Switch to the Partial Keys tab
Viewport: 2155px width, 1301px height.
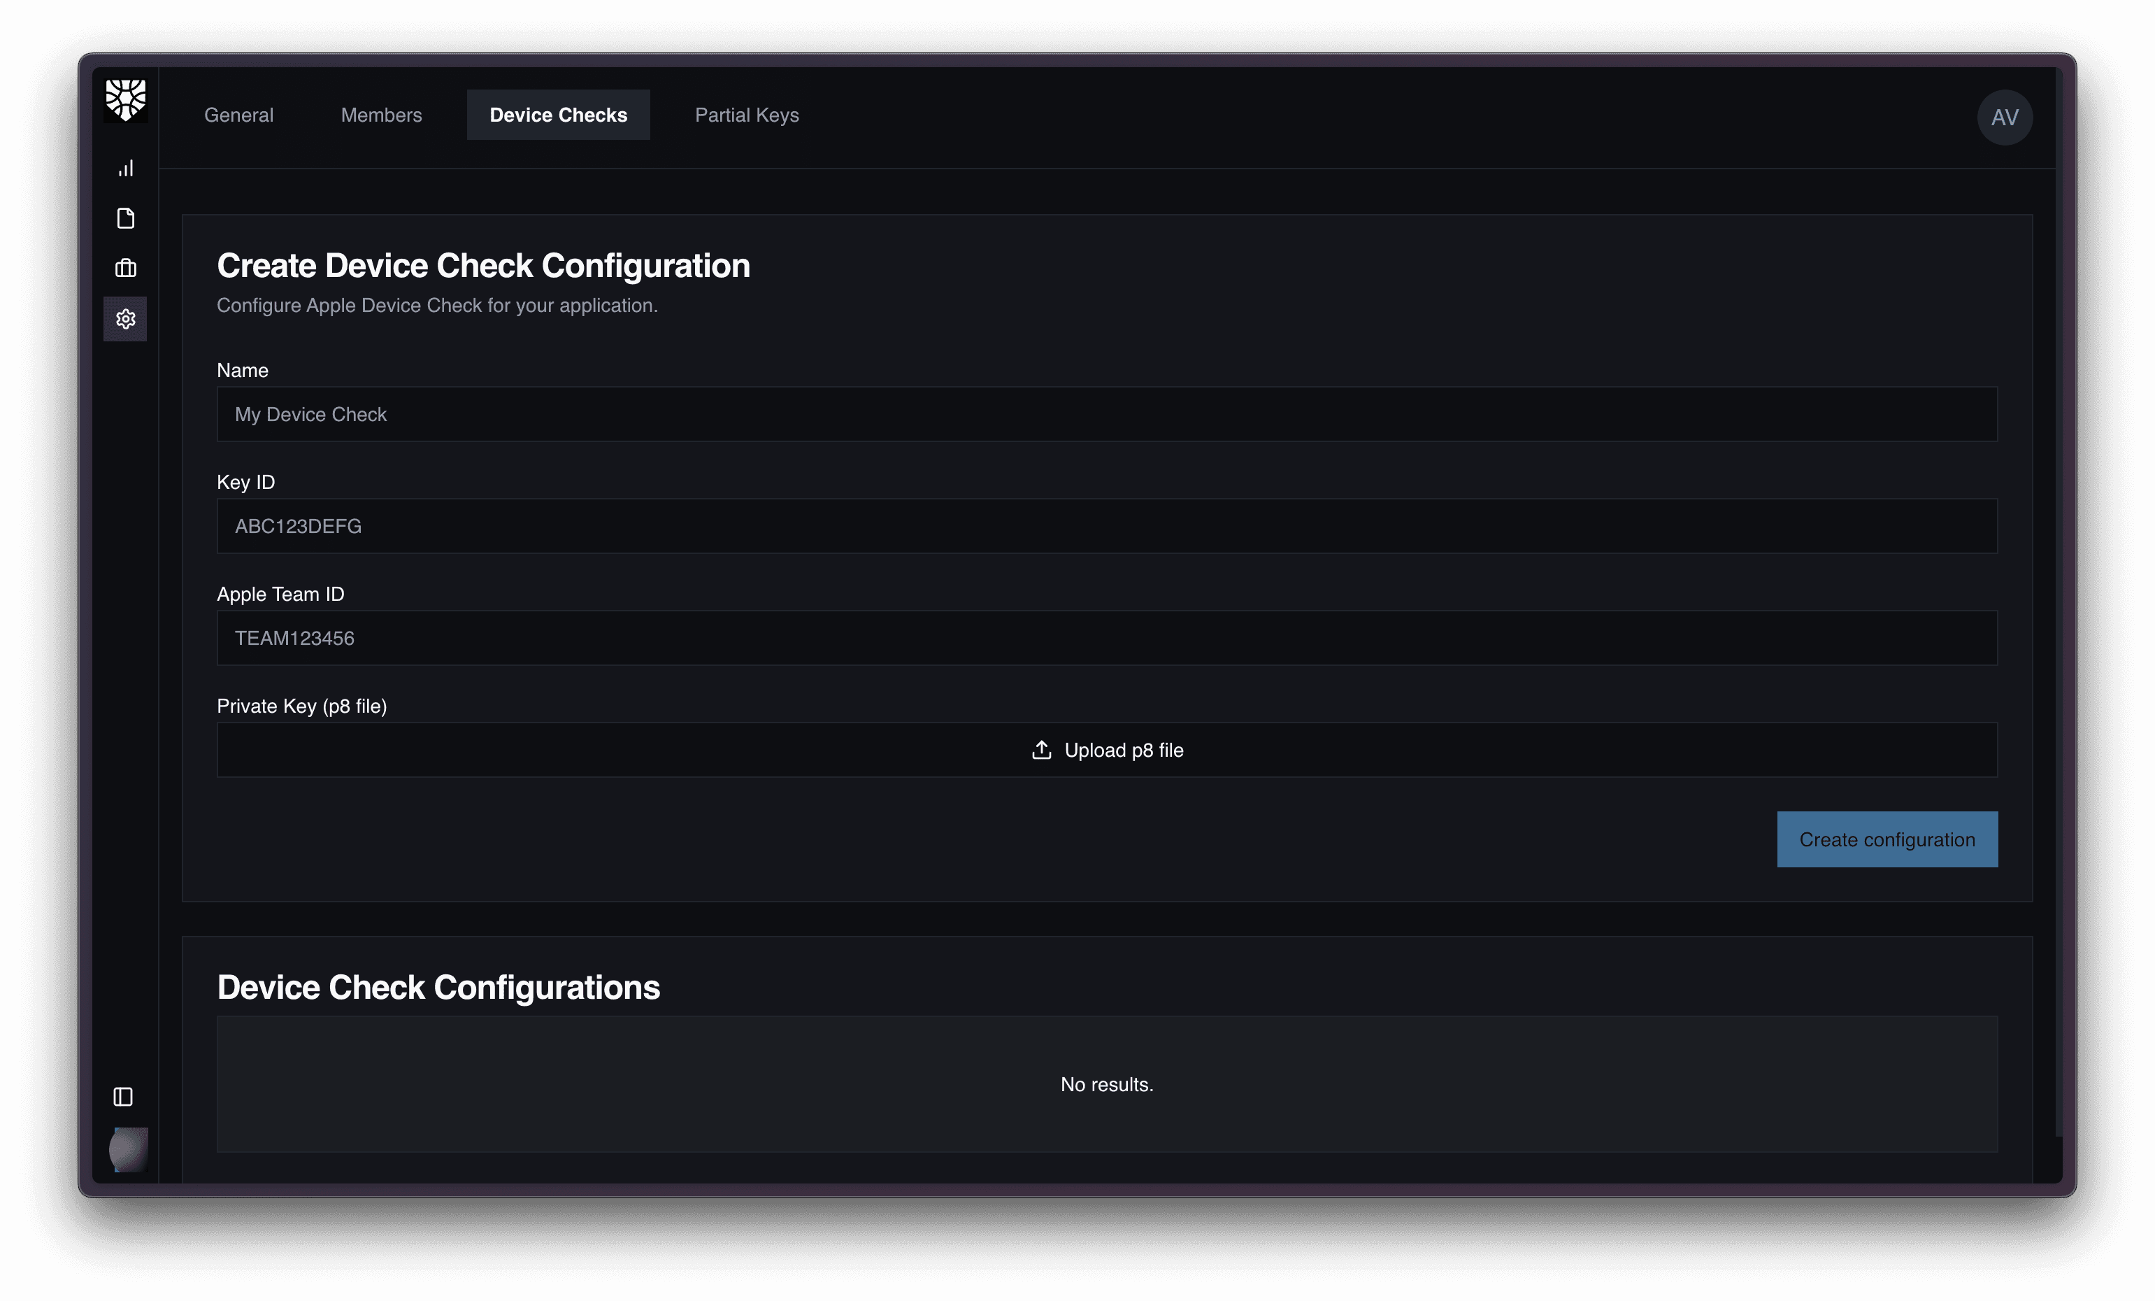tap(746, 115)
